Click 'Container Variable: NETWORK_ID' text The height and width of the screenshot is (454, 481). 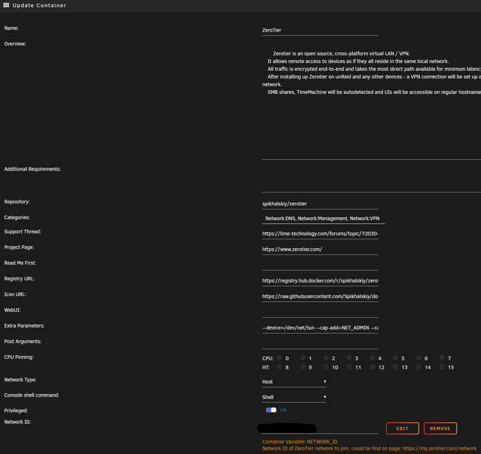(300, 442)
